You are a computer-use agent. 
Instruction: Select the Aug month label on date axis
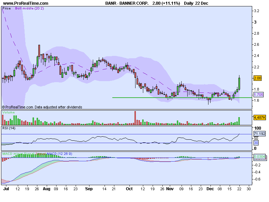(46, 189)
